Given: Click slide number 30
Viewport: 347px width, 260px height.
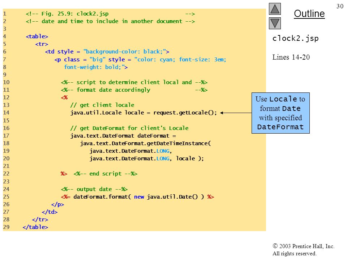Looking at the screenshot, I should click(x=340, y=6).
